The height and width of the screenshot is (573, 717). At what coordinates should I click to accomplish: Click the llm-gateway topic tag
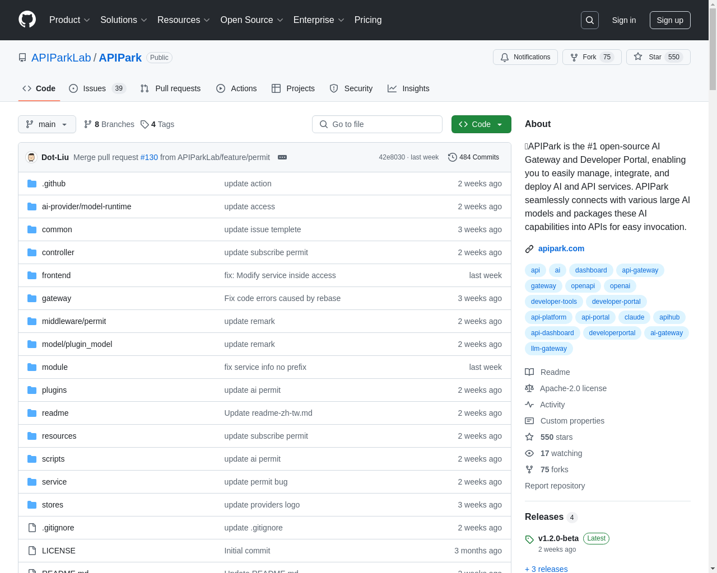[x=549, y=349]
